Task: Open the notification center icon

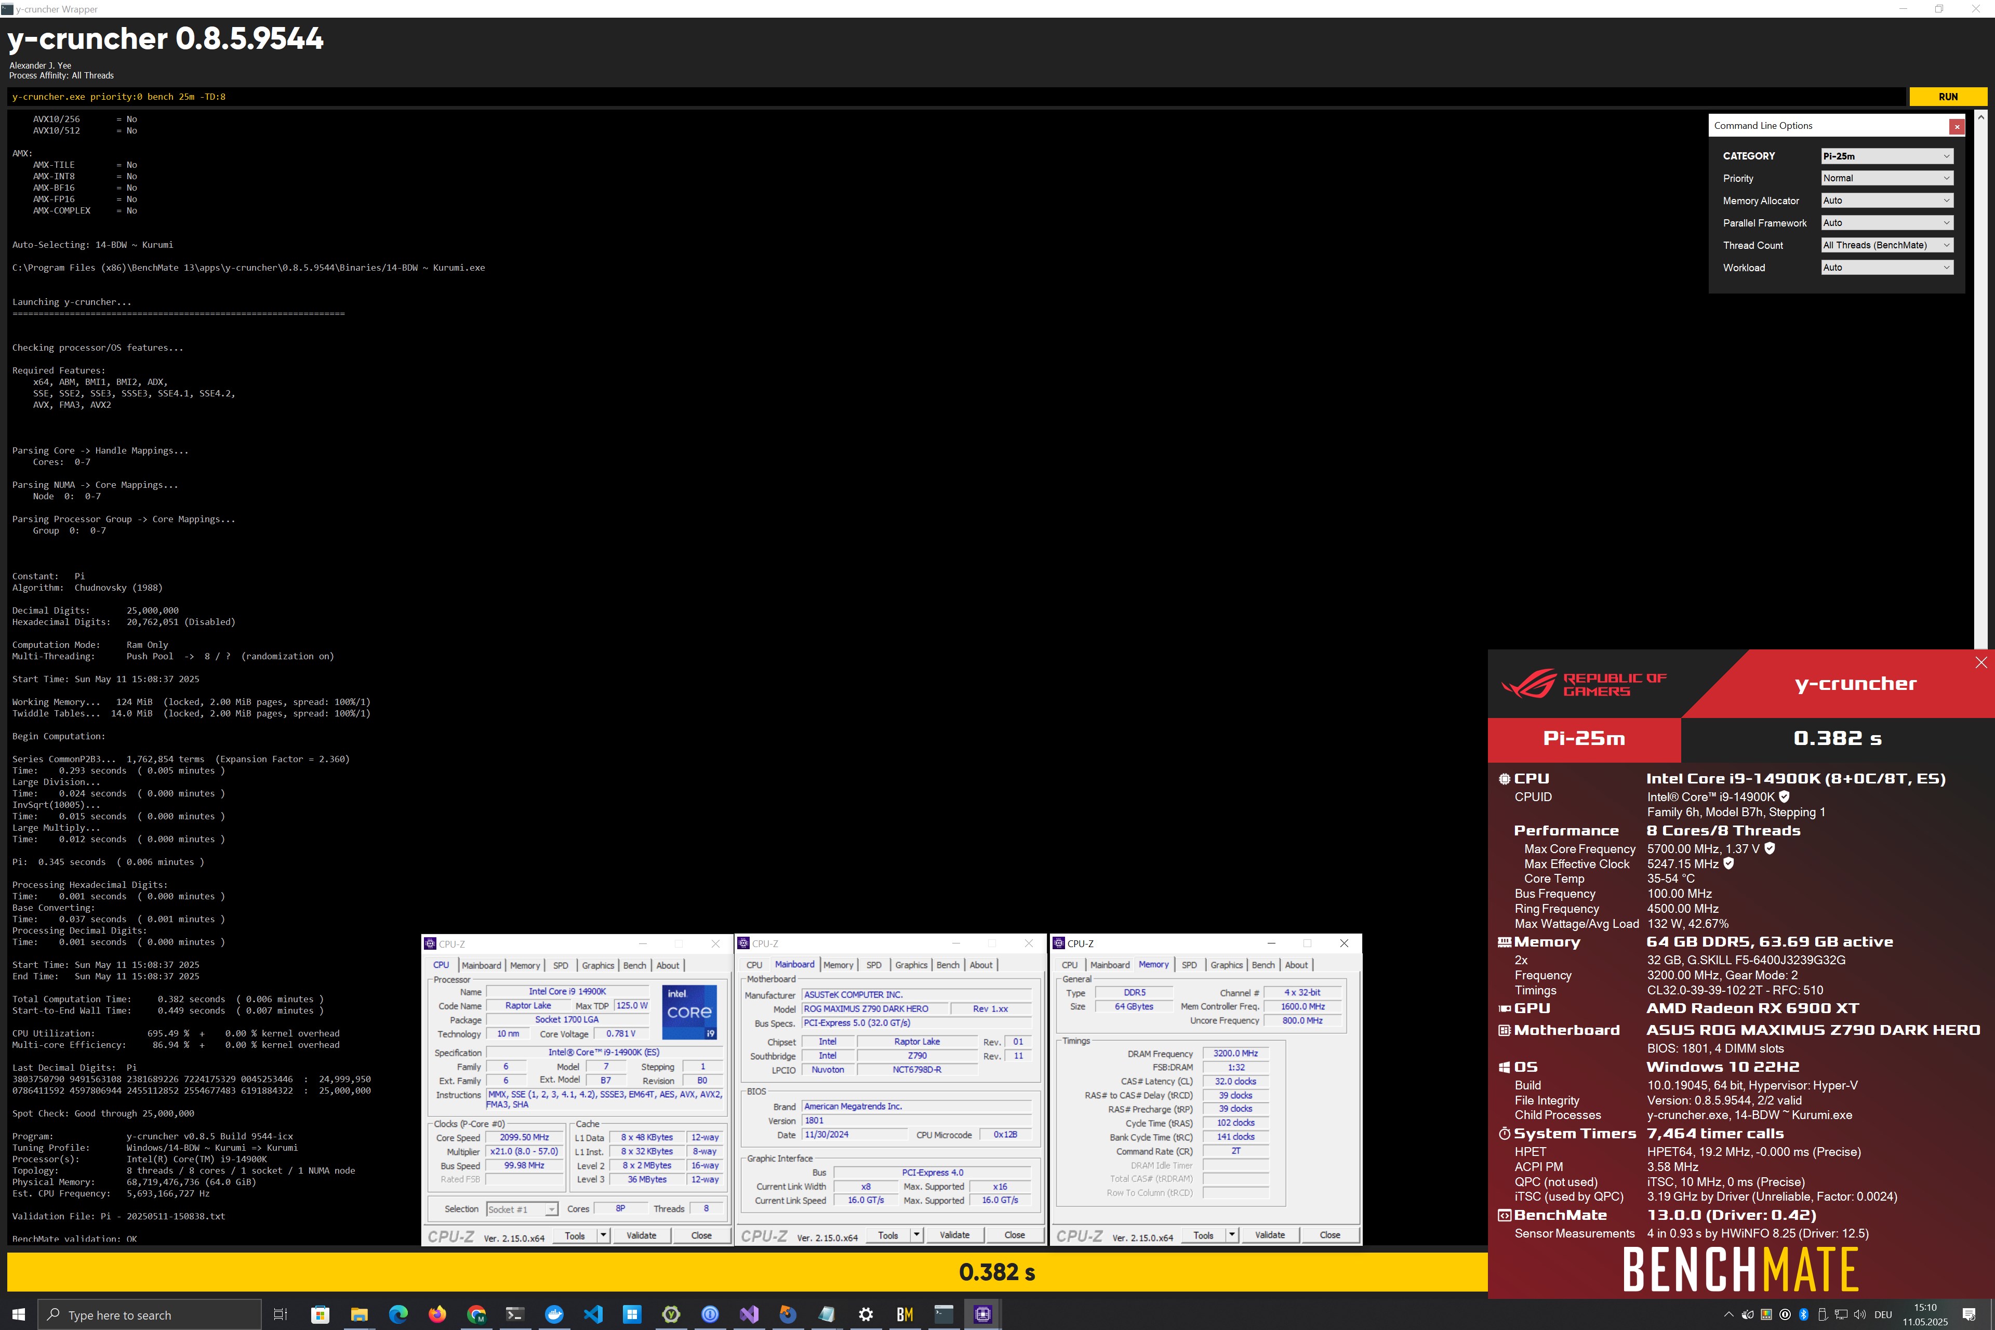Action: coord(1969,1315)
